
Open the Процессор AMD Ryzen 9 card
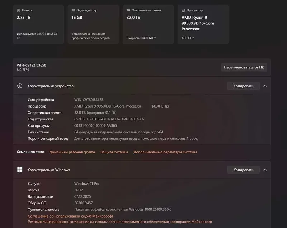(203, 24)
